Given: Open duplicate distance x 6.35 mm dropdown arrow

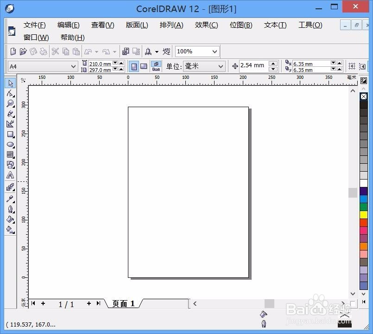Looking at the screenshot, I should (334, 63).
